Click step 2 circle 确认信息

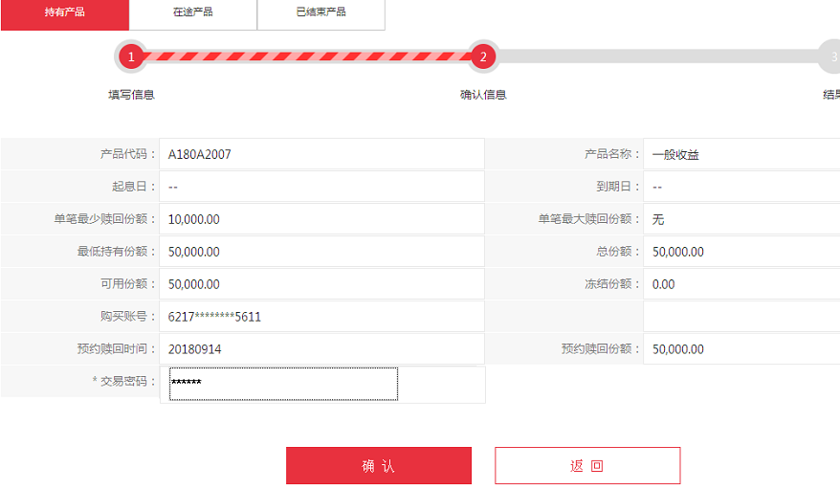point(483,56)
